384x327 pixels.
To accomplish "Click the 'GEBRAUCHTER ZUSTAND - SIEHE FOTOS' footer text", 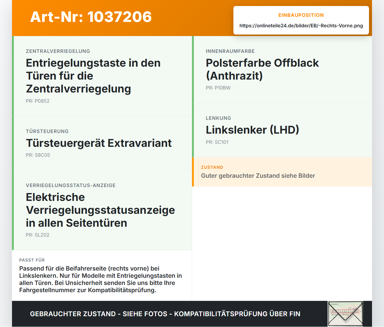I will click(165, 314).
